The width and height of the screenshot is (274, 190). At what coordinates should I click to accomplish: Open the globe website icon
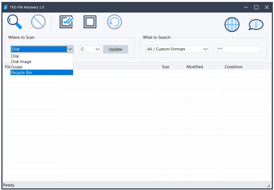click(x=232, y=25)
